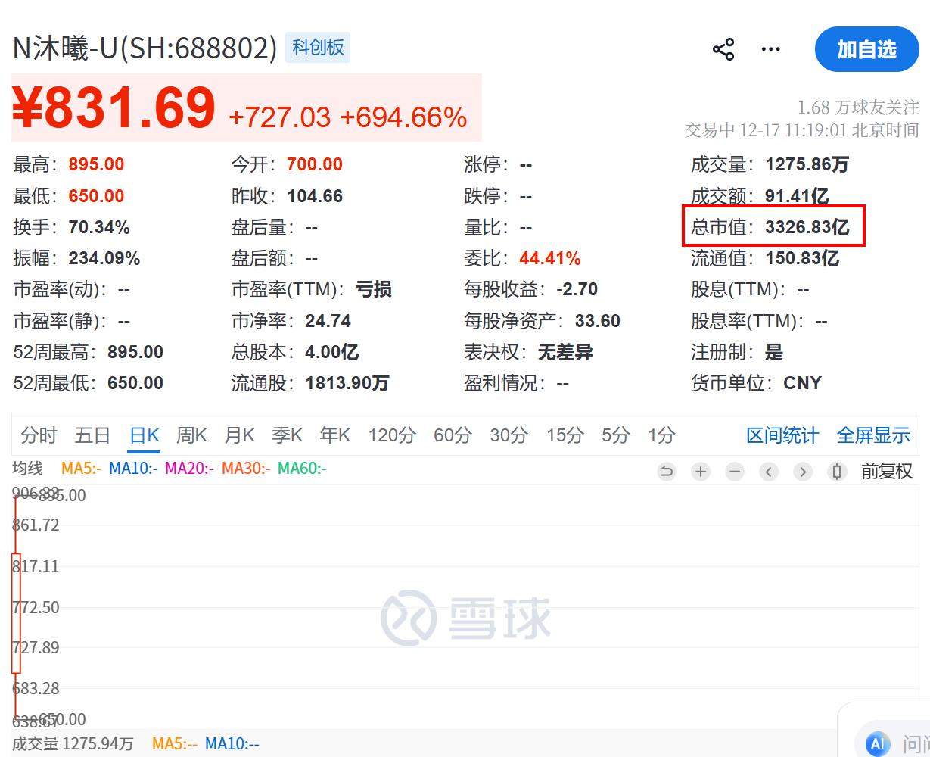Click the chart reset (undo arrow) icon
Viewport: 930px width, 757px height.
point(667,472)
